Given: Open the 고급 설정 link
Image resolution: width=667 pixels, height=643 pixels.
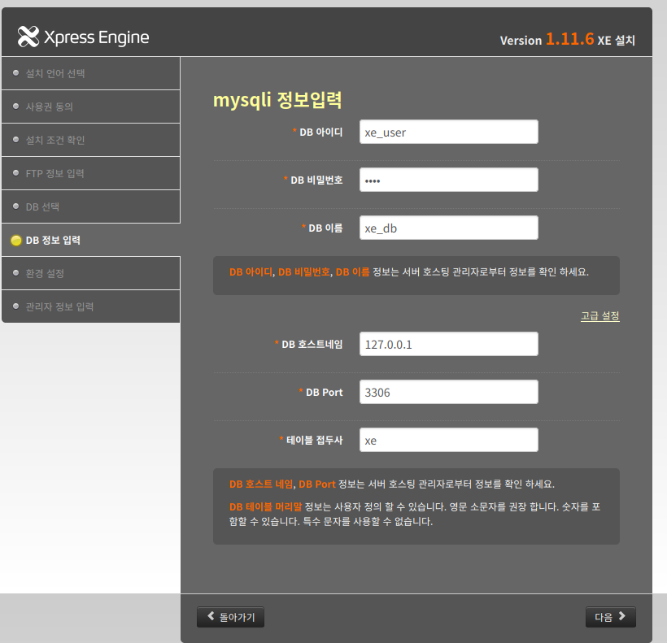Looking at the screenshot, I should (x=599, y=315).
